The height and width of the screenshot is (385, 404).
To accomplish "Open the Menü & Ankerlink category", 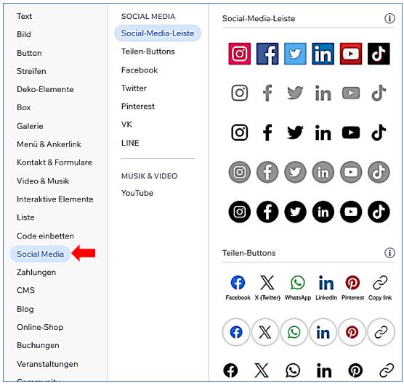I will tap(49, 144).
